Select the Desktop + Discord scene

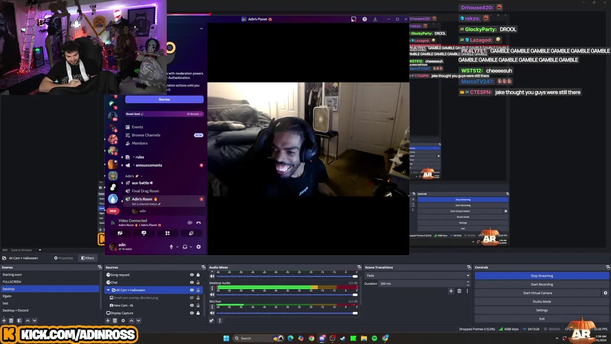click(x=50, y=311)
